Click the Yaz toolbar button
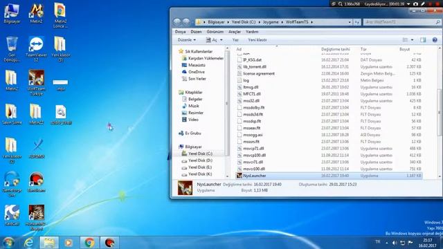Viewport: 443px width, 249px height. [x=235, y=40]
